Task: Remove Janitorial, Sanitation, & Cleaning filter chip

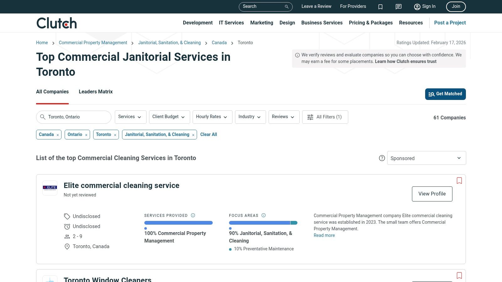Action: click(193, 135)
